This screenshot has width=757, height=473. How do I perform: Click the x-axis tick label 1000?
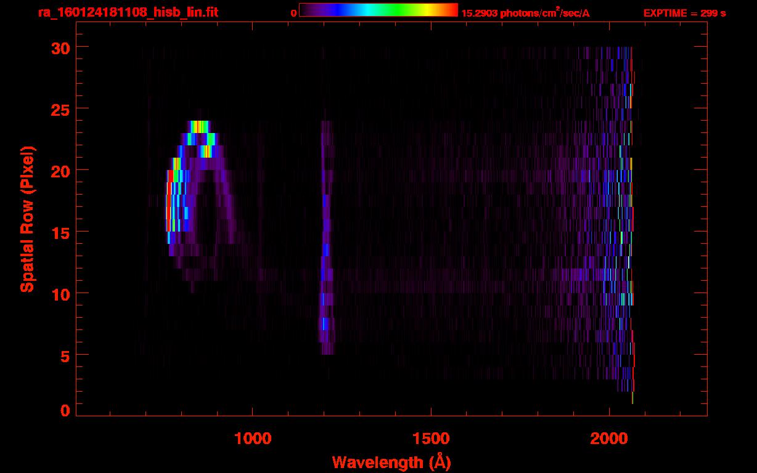pyautogui.click(x=253, y=438)
